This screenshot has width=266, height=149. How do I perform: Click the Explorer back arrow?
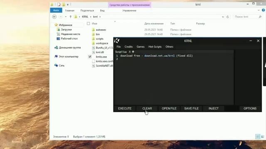click(x=54, y=17)
